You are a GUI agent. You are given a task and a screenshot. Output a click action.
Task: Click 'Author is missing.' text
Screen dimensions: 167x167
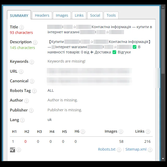click(x=63, y=100)
